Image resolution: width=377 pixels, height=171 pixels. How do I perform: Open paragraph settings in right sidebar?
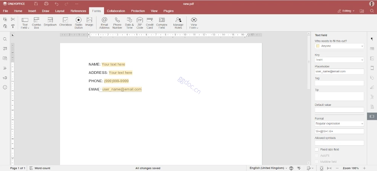click(x=372, y=39)
